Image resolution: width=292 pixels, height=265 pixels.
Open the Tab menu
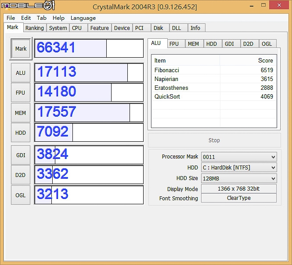click(x=41, y=18)
